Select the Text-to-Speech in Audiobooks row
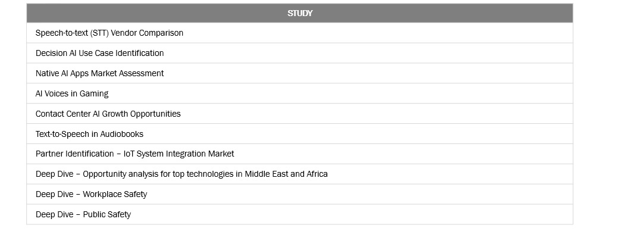Image resolution: width=632 pixels, height=250 pixels. 89,134
